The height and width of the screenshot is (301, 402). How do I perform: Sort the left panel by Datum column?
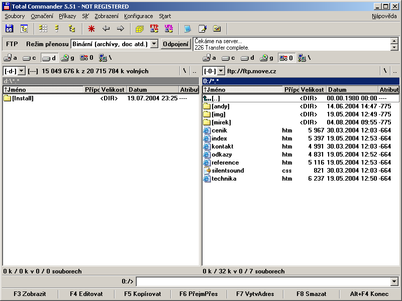(153, 90)
